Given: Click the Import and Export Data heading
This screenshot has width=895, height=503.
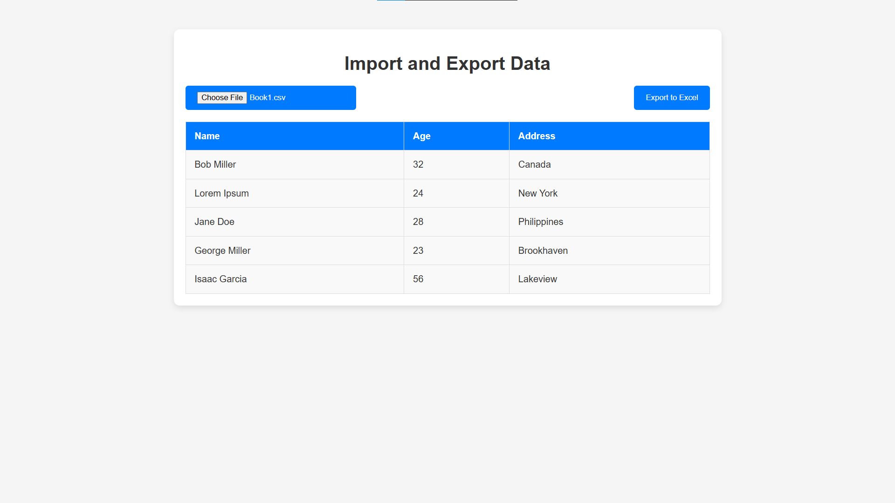Looking at the screenshot, I should tap(447, 64).
